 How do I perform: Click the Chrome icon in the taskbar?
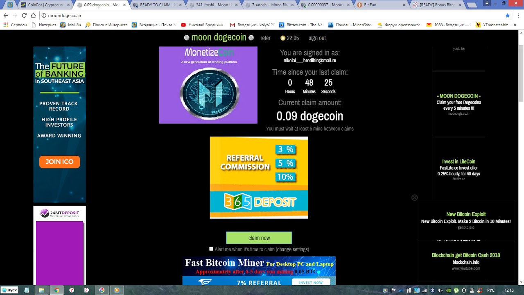(x=56, y=290)
